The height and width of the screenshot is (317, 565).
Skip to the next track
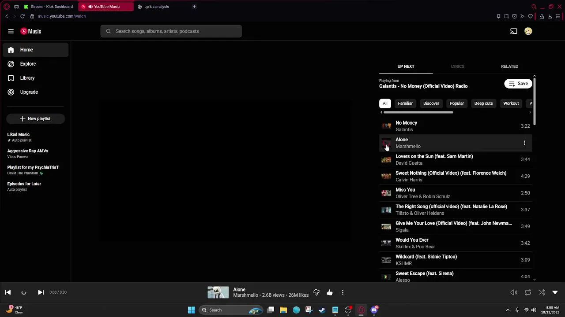tap(41, 292)
